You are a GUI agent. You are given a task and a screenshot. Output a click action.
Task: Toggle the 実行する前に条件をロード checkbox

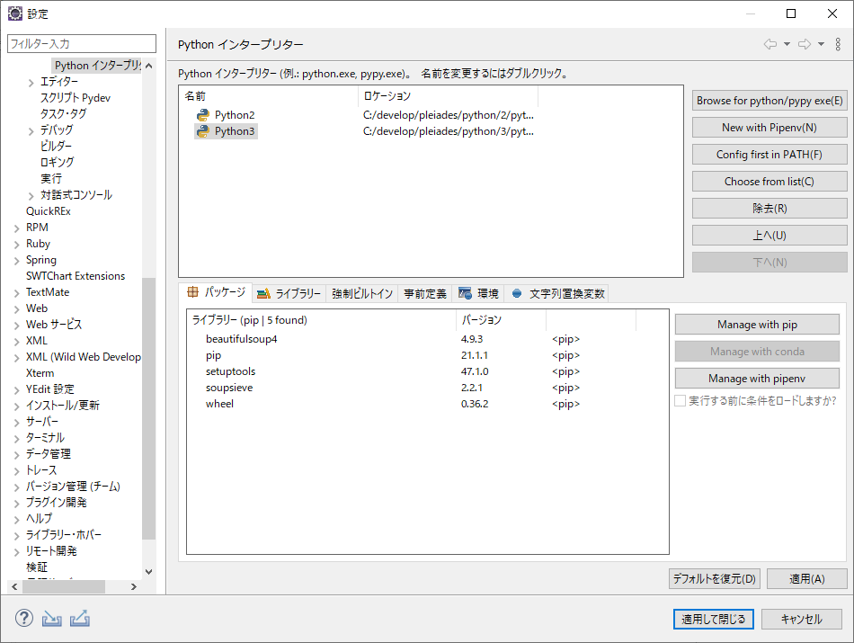point(681,400)
